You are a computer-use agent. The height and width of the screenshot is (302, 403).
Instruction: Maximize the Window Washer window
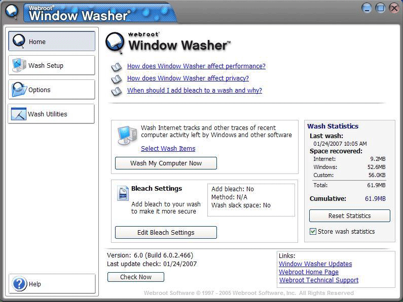380,8
